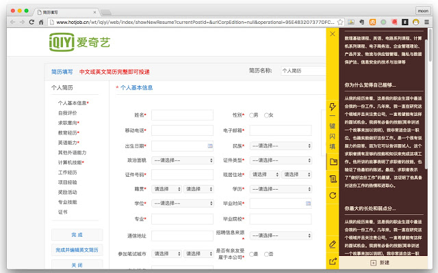Go to 证书 section in sidebar
The width and height of the screenshot is (438, 273).
click(62, 212)
